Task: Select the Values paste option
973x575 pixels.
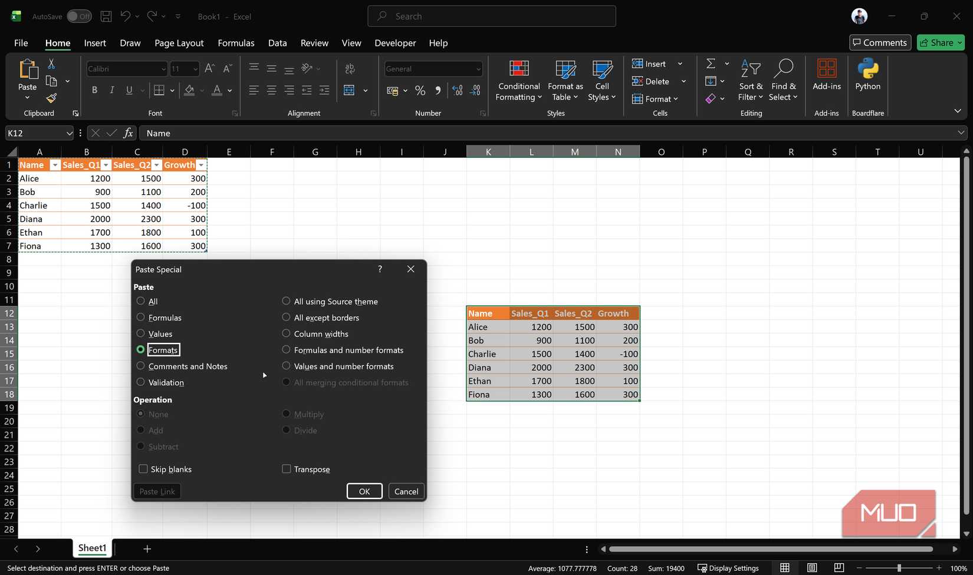Action: 140,333
